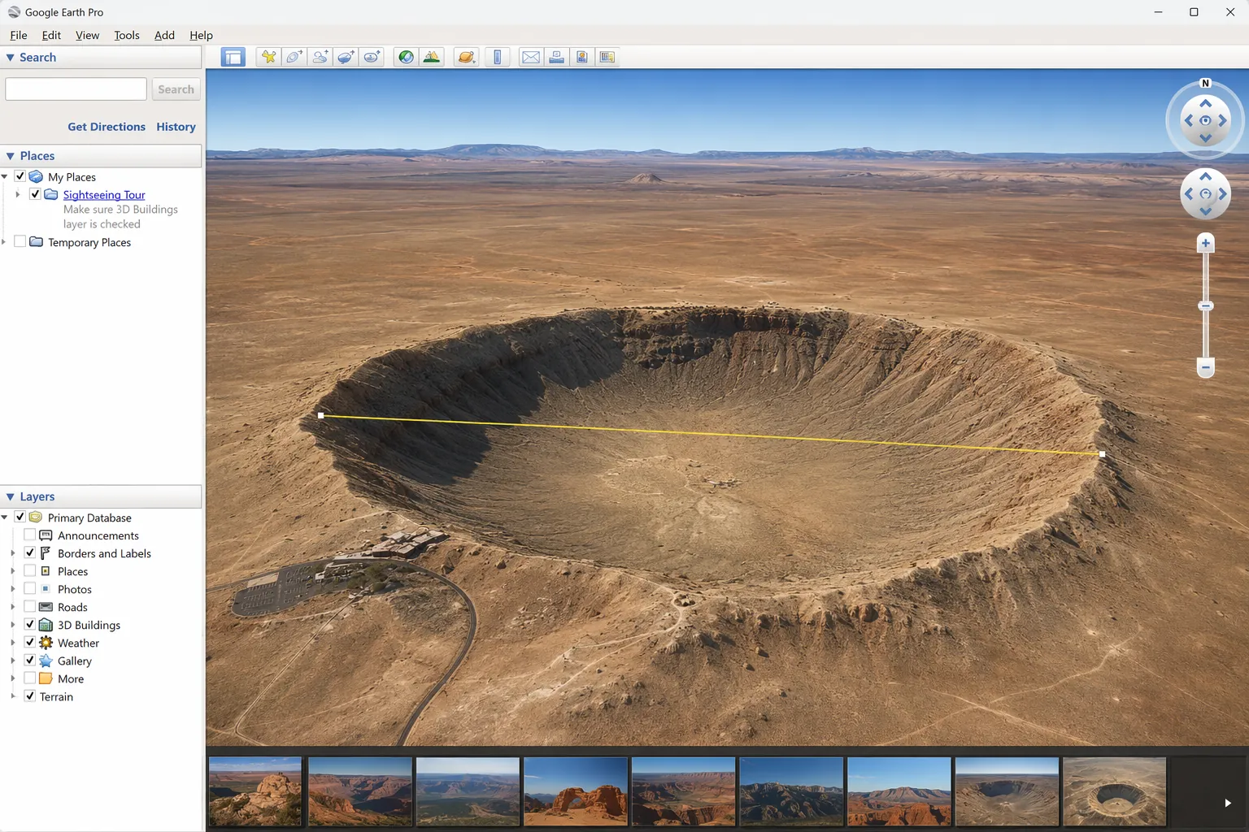Select the red rock arch thumbnail

576,791
